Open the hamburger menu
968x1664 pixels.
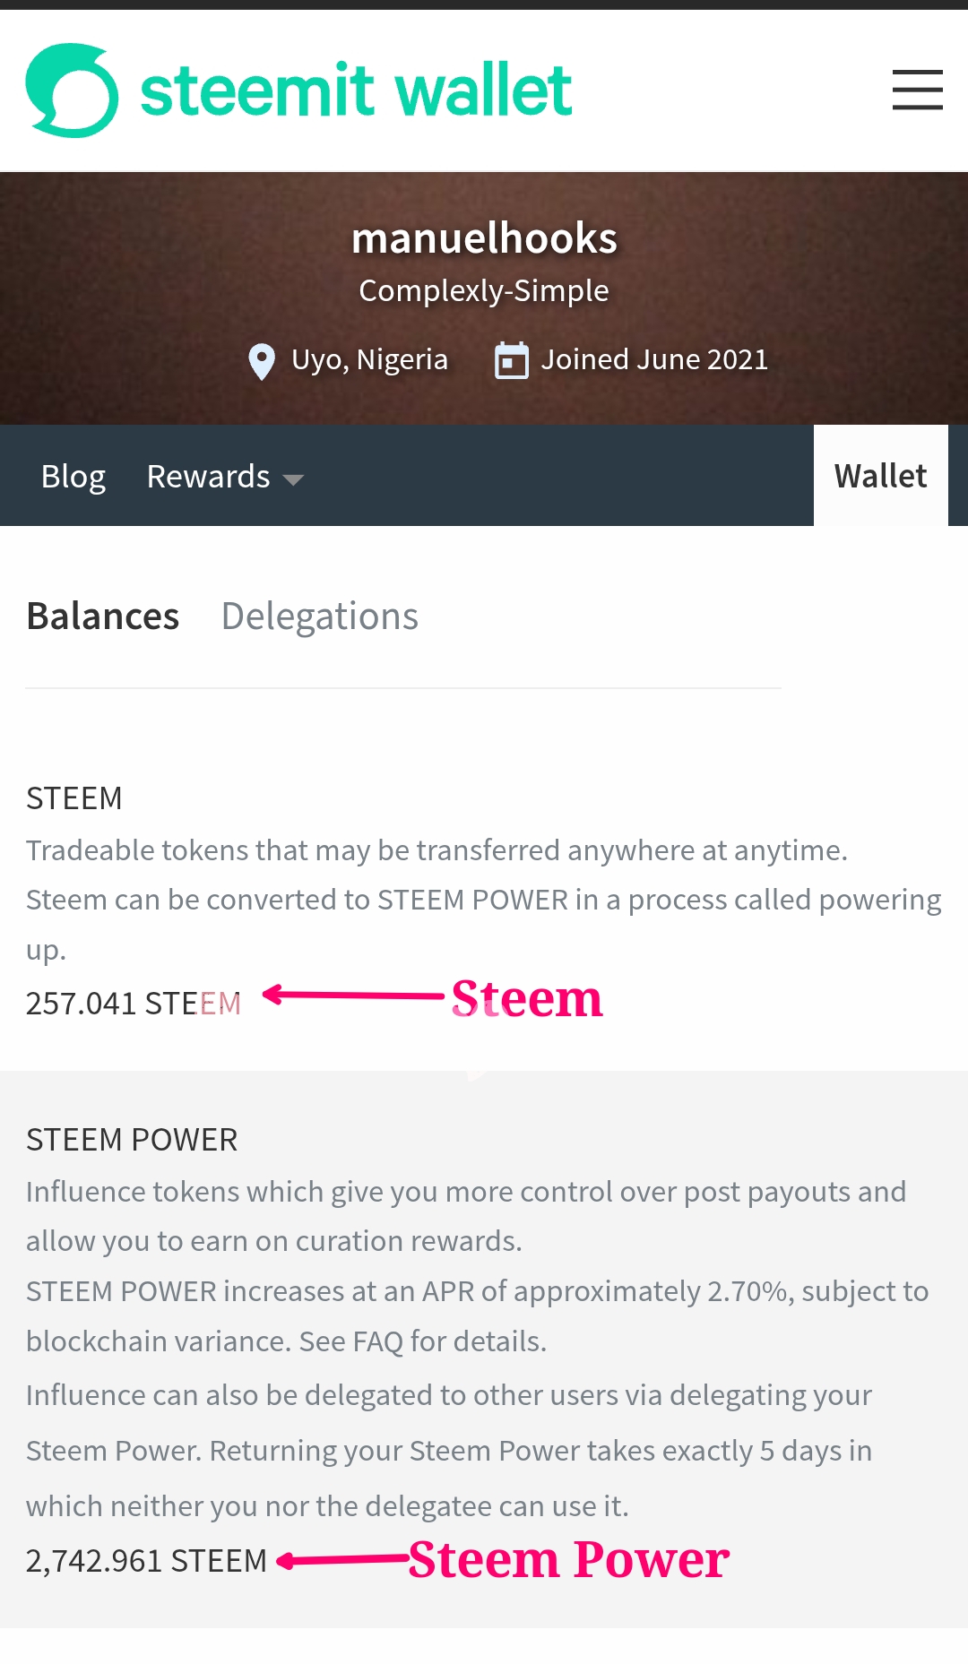(x=917, y=90)
